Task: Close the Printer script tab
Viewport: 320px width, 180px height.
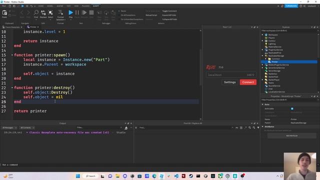Action: click(38, 27)
